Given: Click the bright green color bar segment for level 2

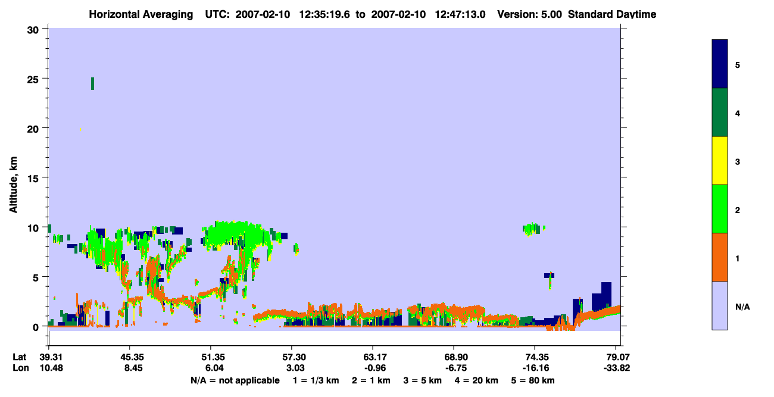Looking at the screenshot, I should coord(720,209).
